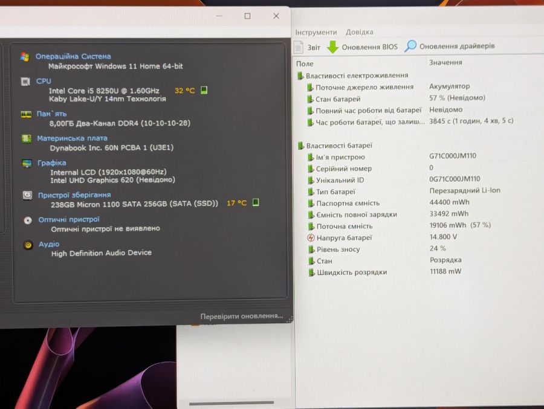Screen dimensions: 544x409
Task: Click the icon beside Тип батареї
Action: tap(311, 192)
